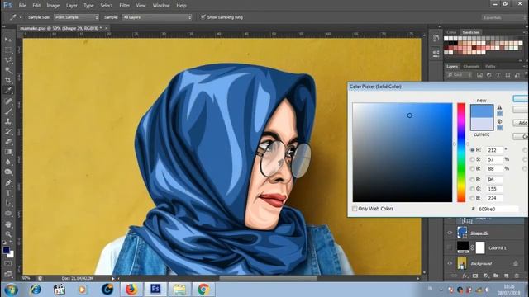Select the Horizontal Type tool

(x=7, y=193)
